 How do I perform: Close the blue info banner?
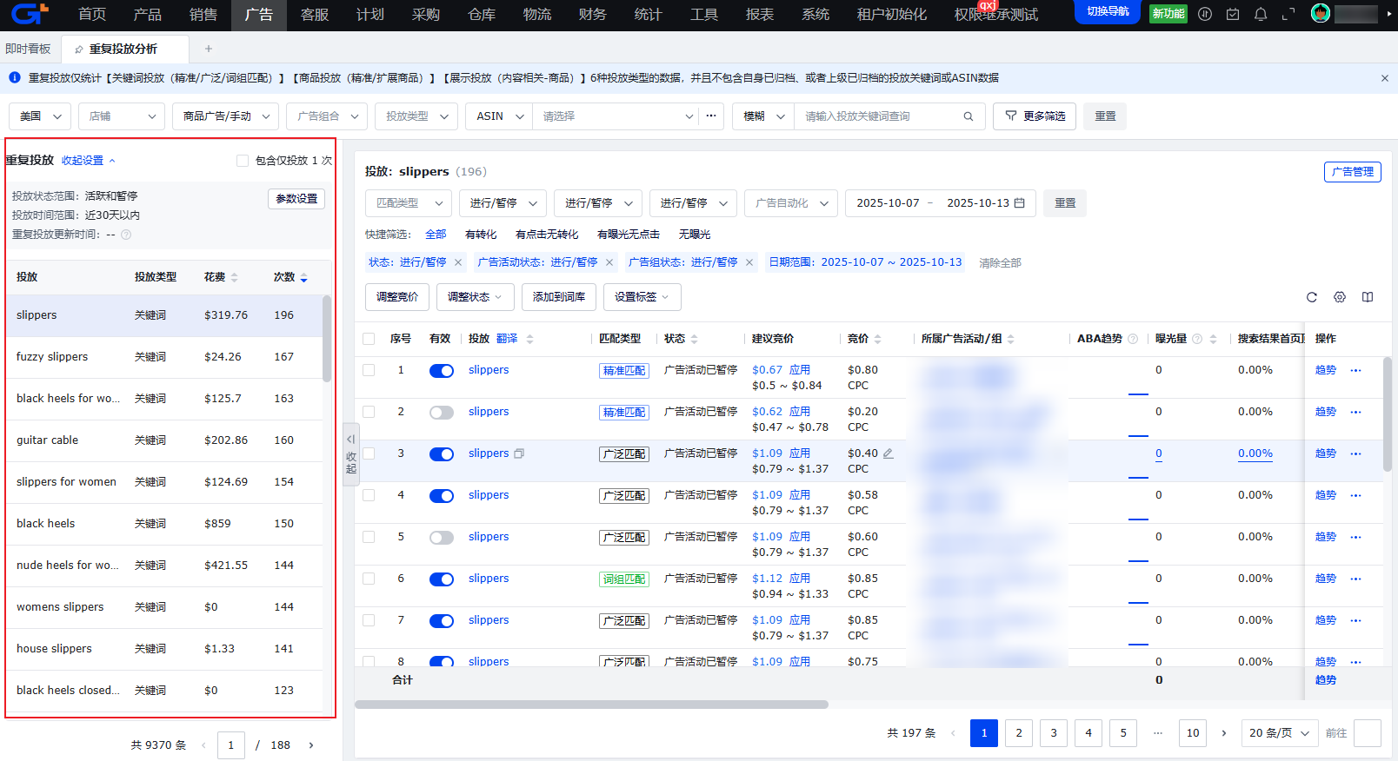[x=1385, y=78]
